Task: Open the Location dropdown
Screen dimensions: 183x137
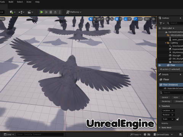Action: (168, 110)
